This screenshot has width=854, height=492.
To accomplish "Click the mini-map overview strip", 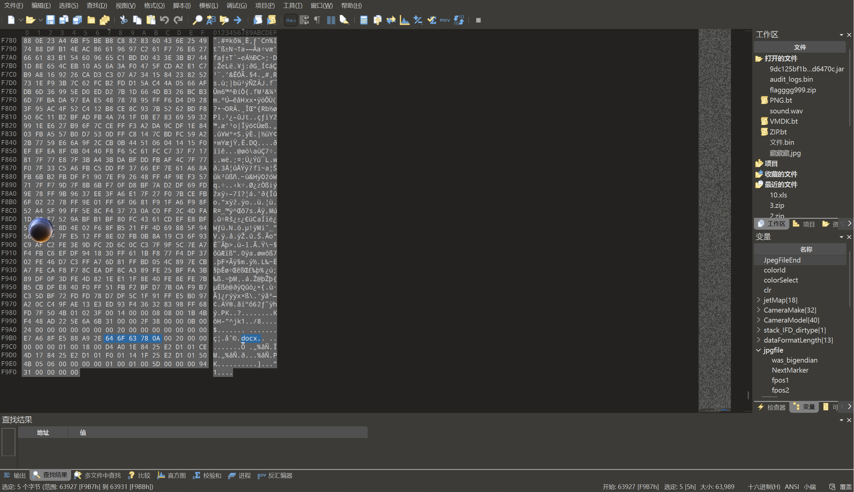I will point(715,219).
